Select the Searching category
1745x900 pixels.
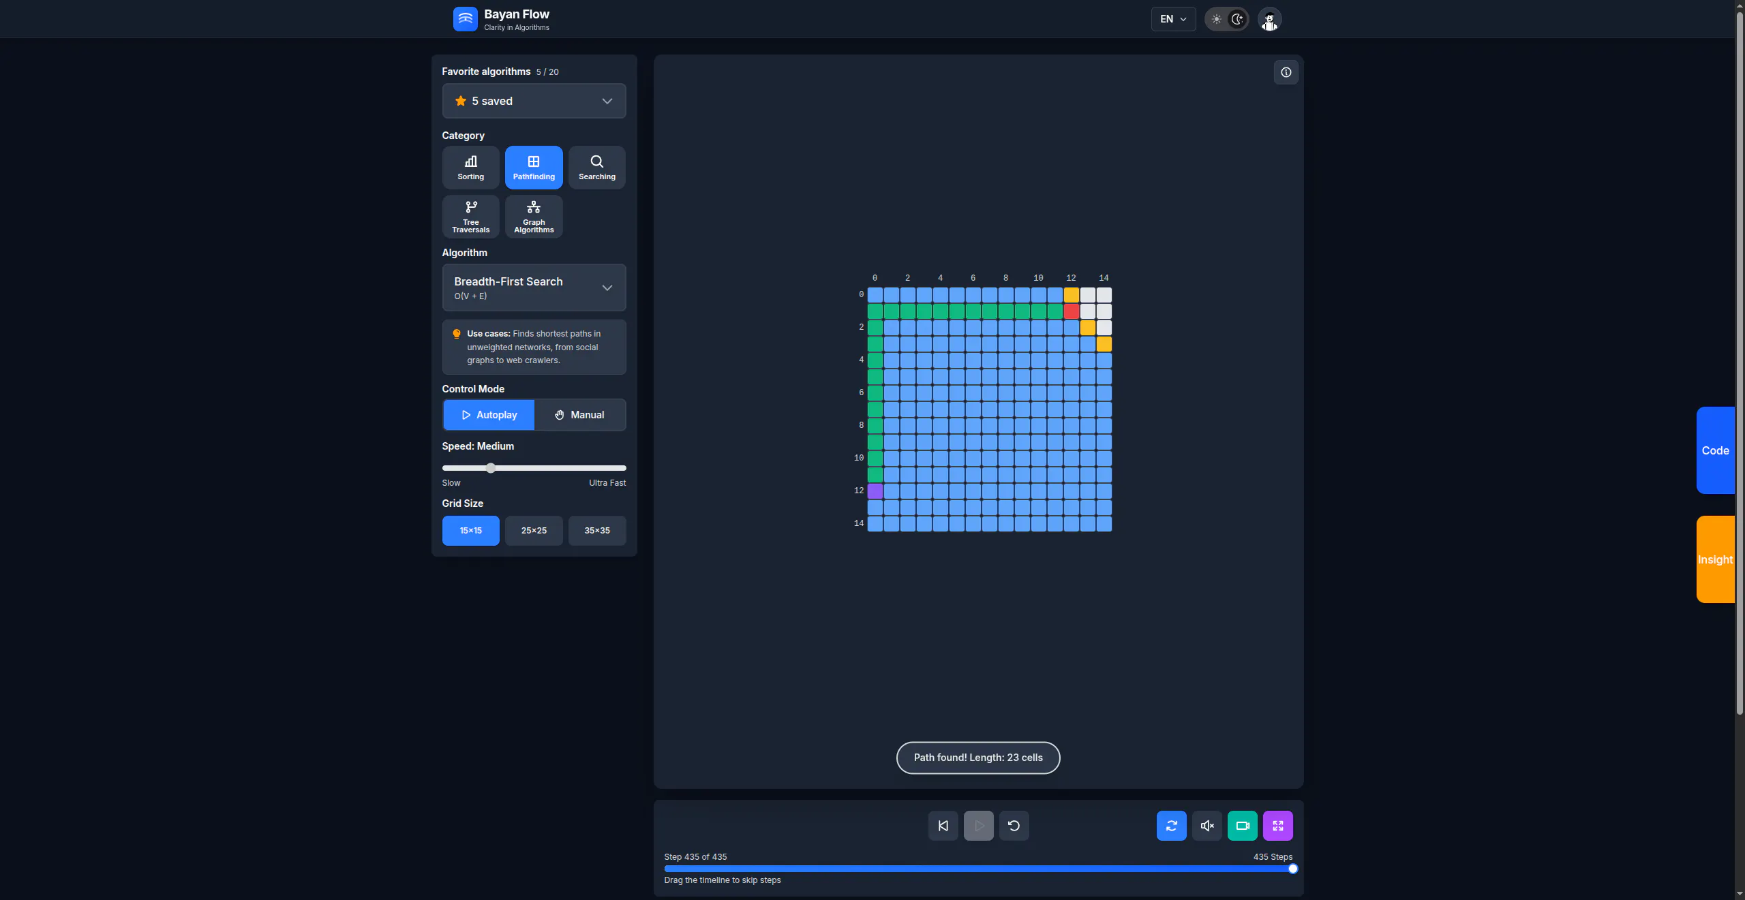(x=596, y=167)
